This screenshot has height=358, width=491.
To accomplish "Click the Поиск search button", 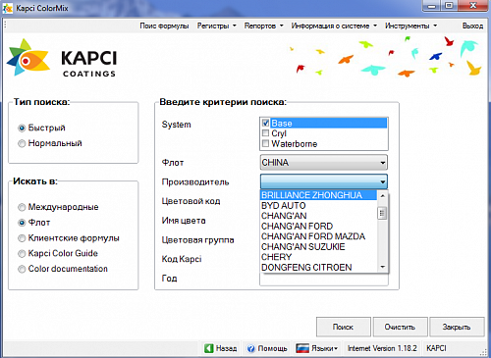I will tap(344, 327).
